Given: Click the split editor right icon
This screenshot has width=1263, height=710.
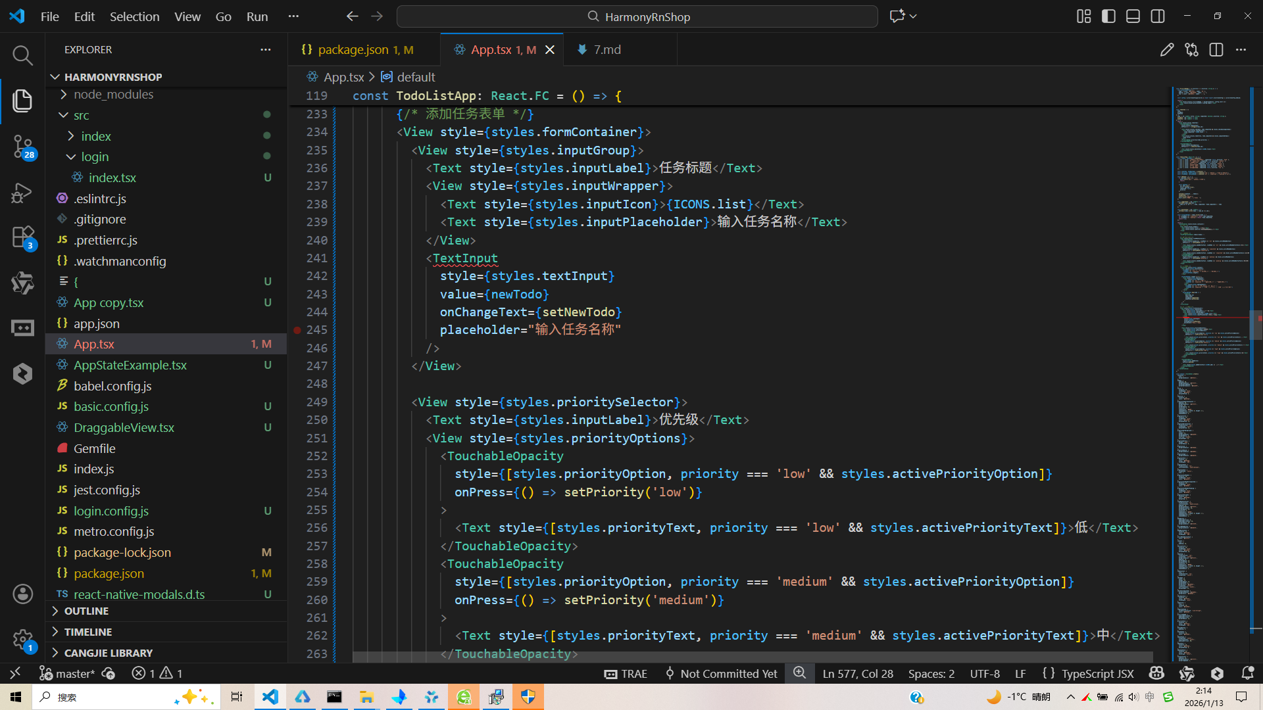Looking at the screenshot, I should (x=1216, y=50).
